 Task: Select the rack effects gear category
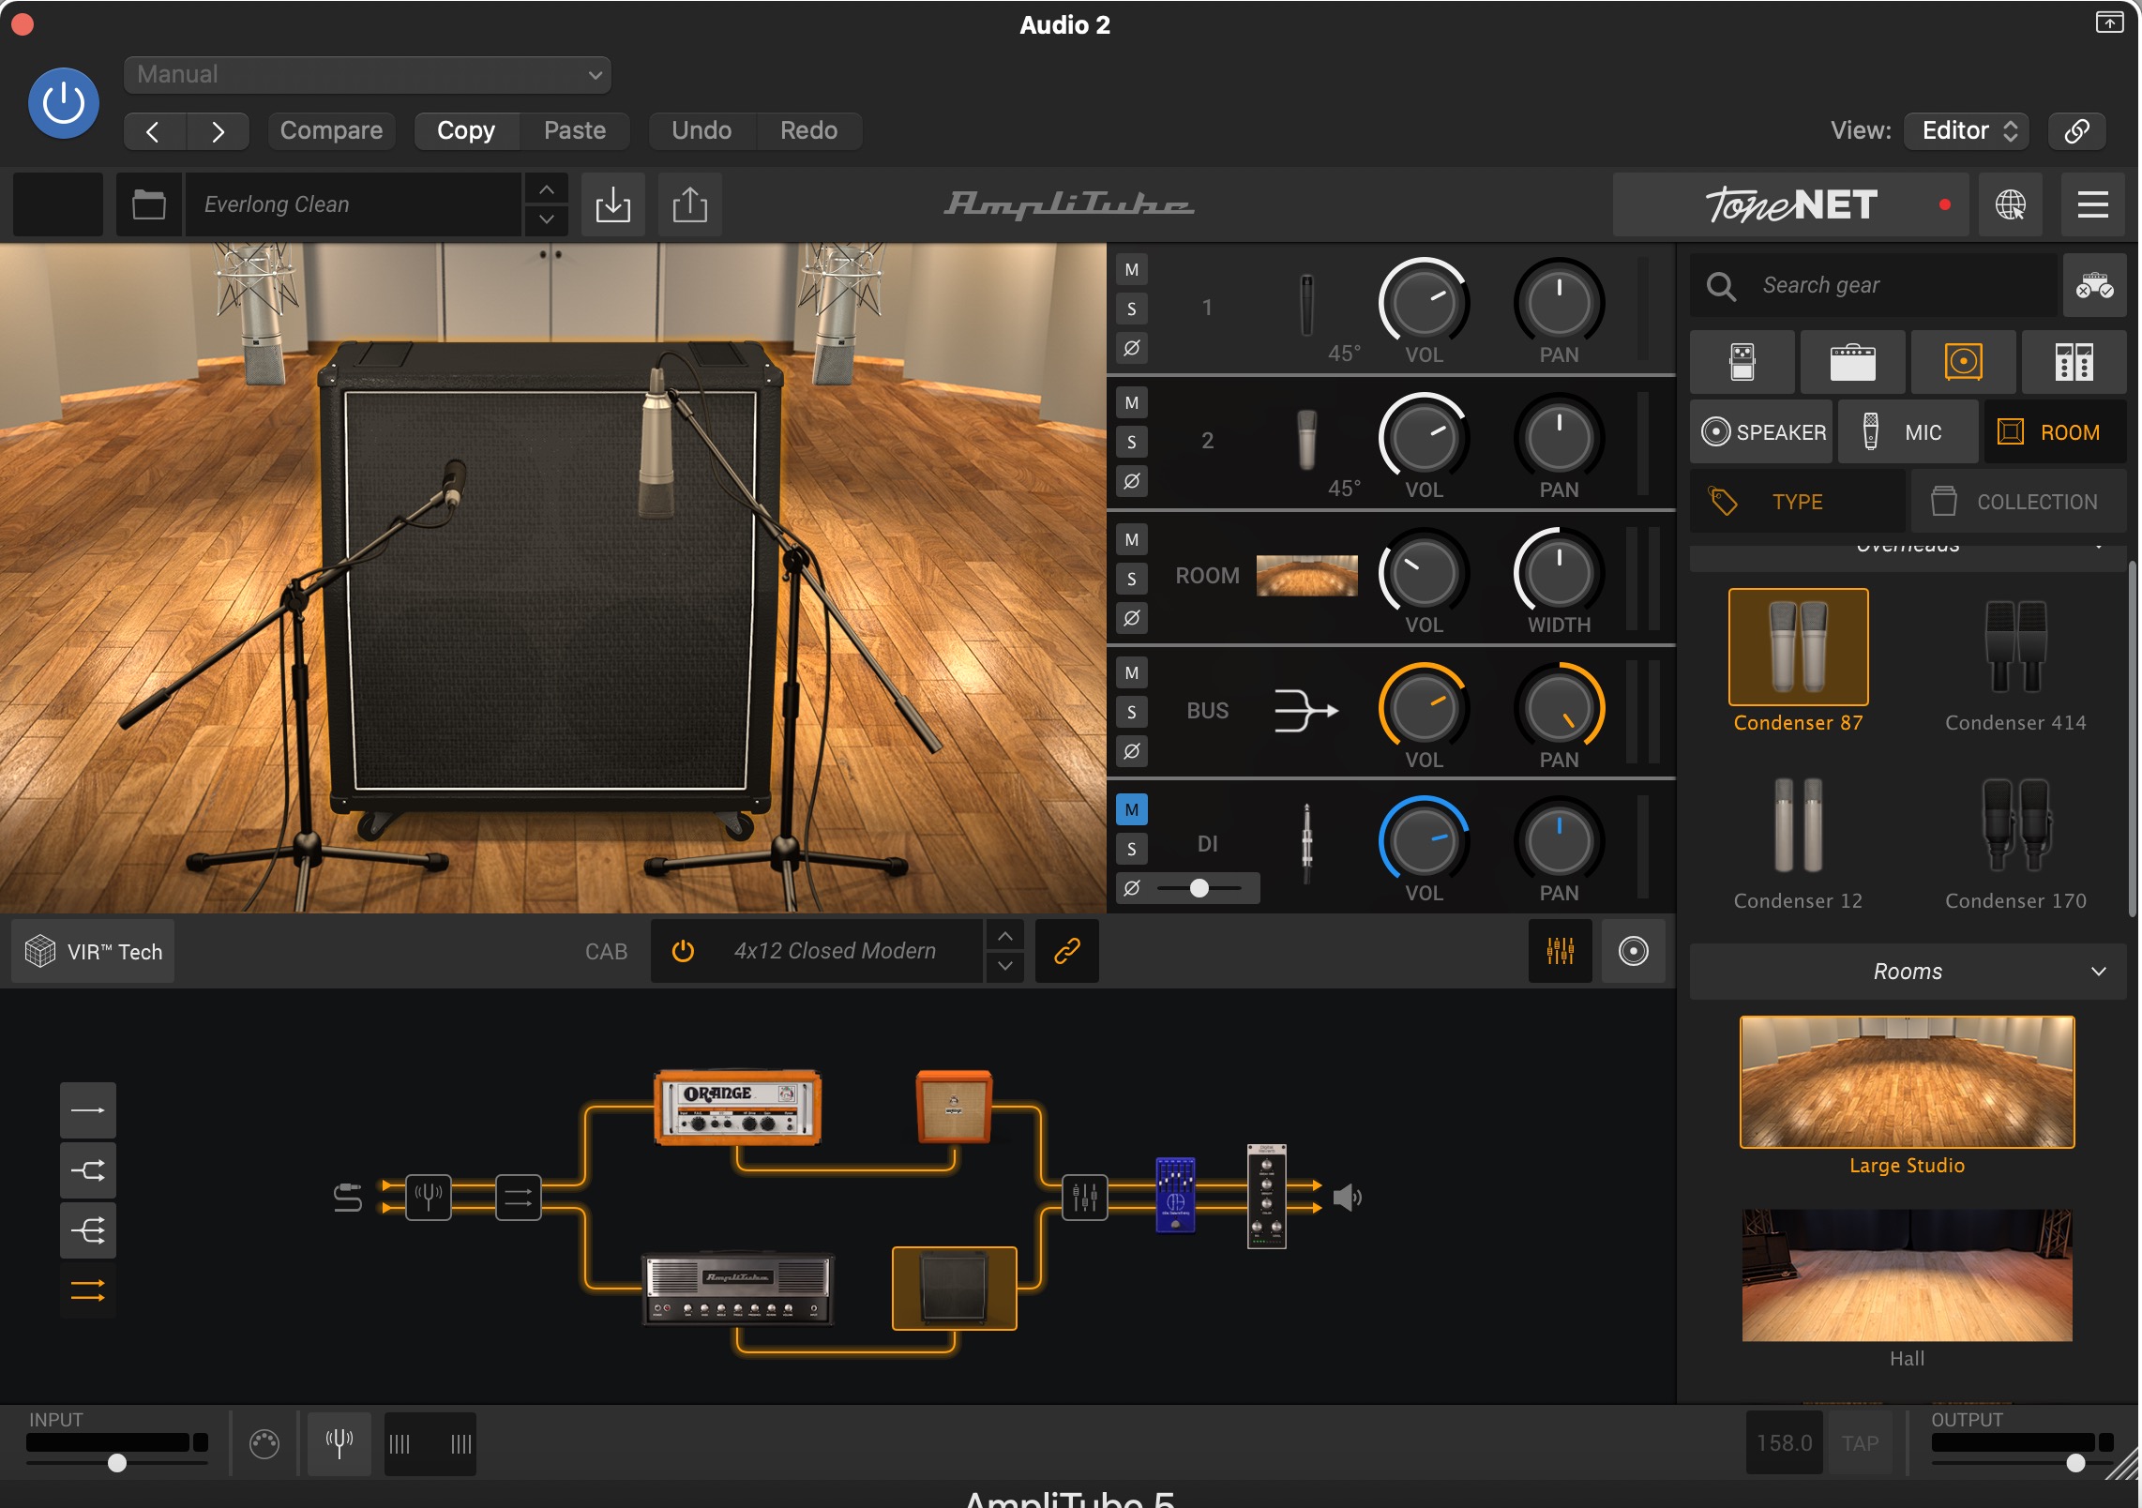pyautogui.click(x=2074, y=361)
